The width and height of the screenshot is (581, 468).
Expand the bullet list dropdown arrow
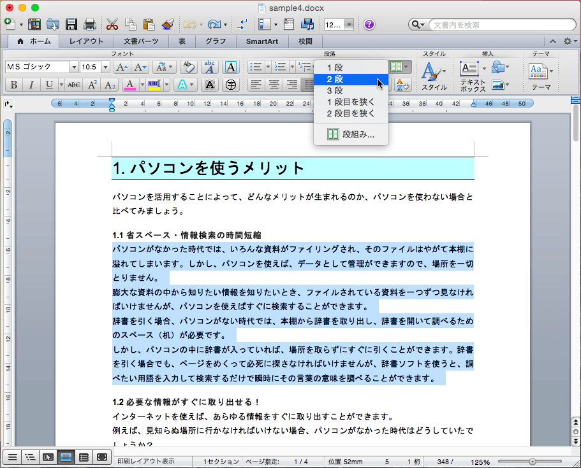268,67
